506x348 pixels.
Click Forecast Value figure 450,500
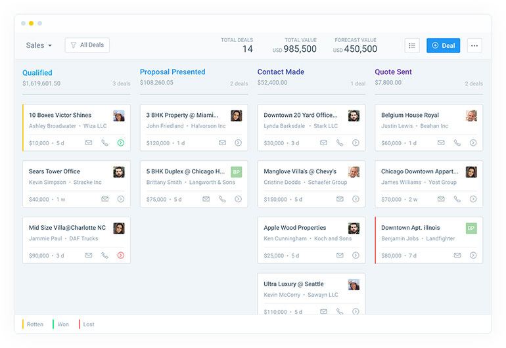(361, 49)
